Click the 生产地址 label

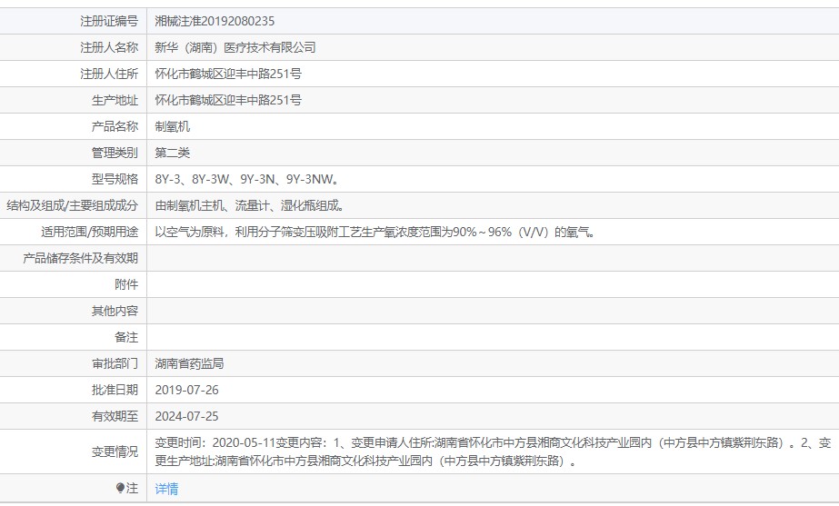click(x=115, y=100)
